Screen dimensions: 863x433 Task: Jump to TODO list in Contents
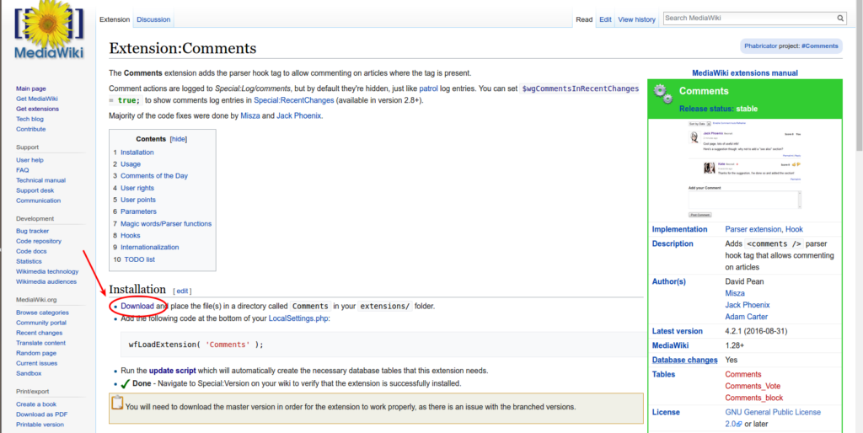[x=139, y=259]
